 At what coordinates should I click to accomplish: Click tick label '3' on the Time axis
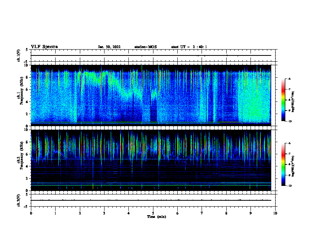[x=104, y=213]
